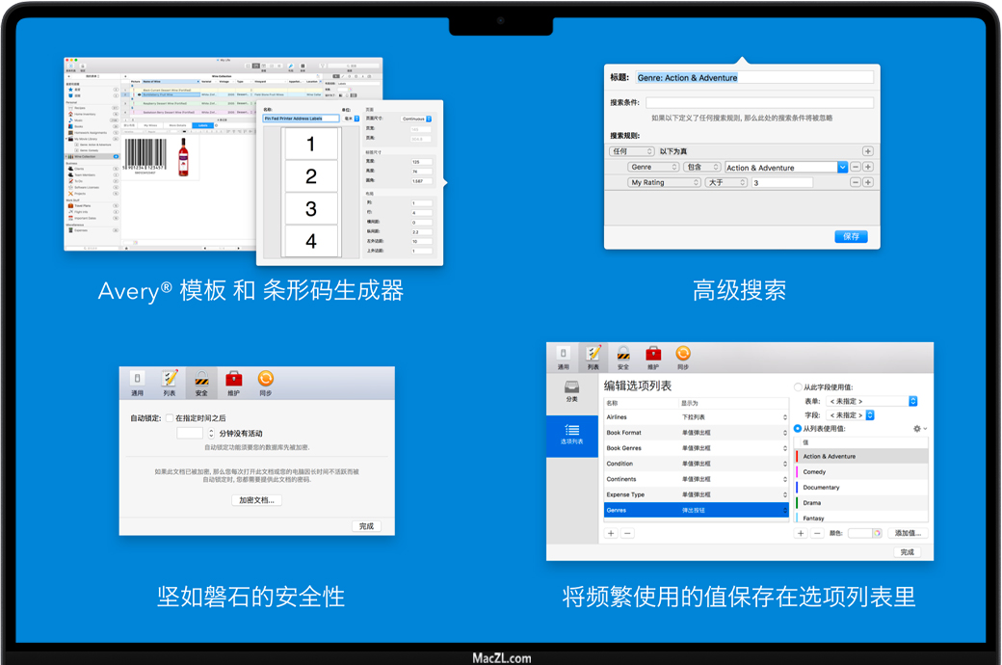Screen dimensions: 1002x665
Task: Click the orange 同步 icon in the auto-lock window
Action: [x=266, y=382]
